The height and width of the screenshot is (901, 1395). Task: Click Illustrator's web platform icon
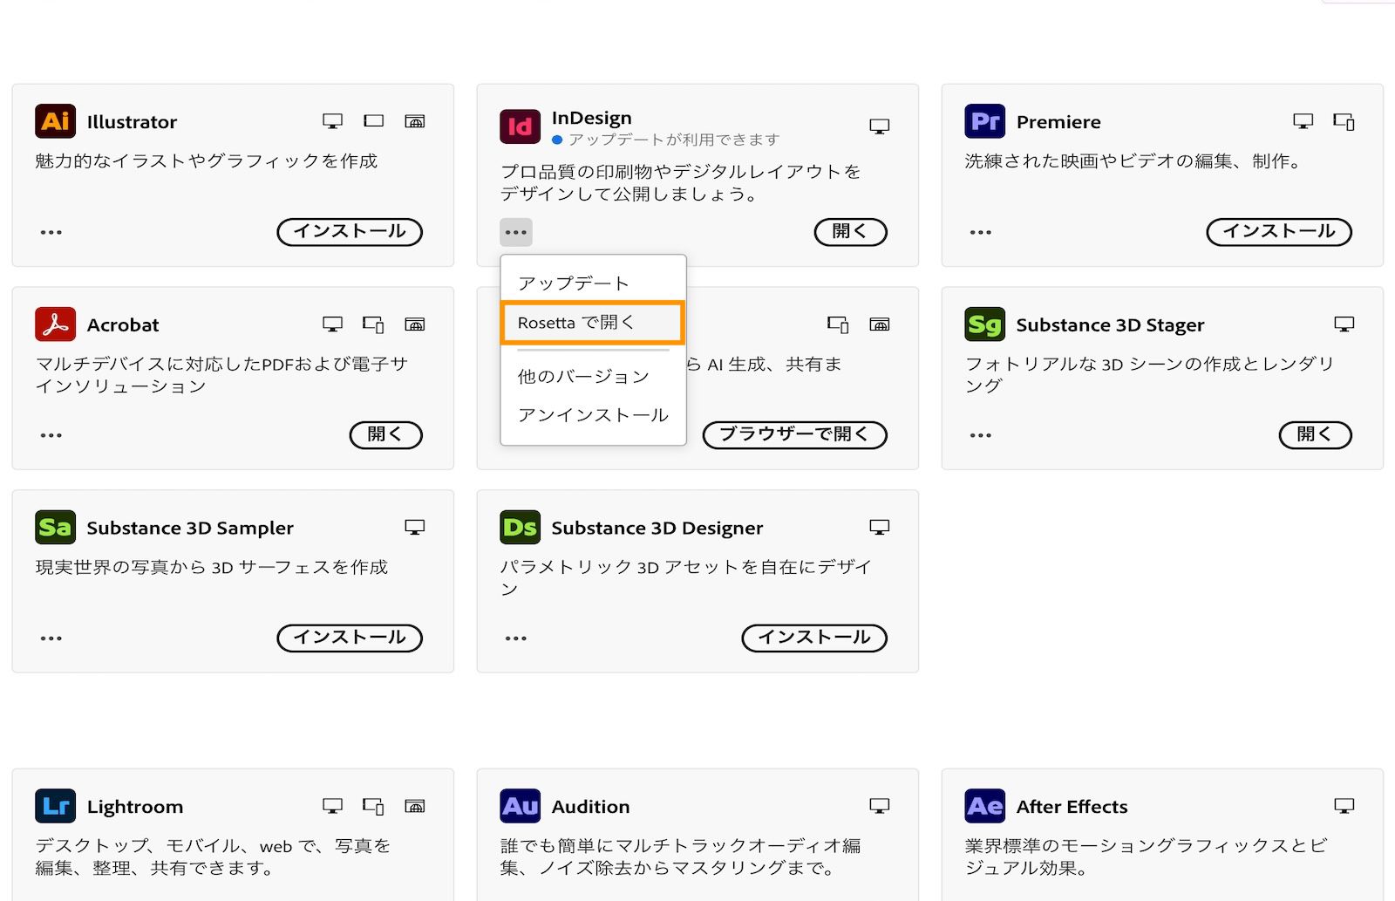415,121
